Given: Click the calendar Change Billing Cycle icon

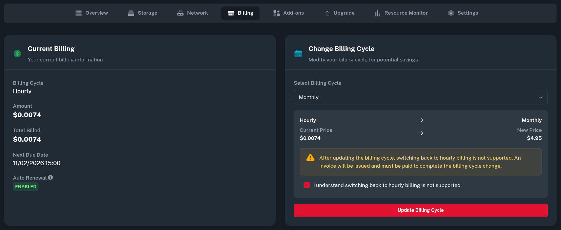Looking at the screenshot, I should 298,54.
